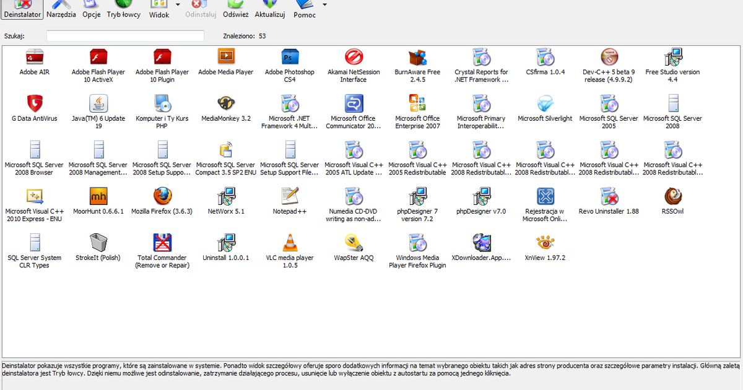Viewport: 743px width, 390px height.
Task: Select Mozilla Firefox (3.6.3) in the list
Action: (x=162, y=197)
